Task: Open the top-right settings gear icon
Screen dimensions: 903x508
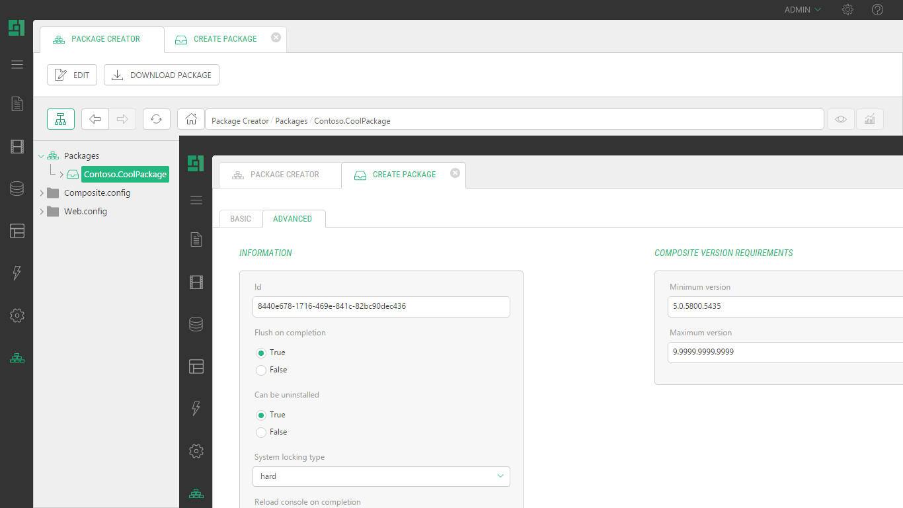Action: 847,10
